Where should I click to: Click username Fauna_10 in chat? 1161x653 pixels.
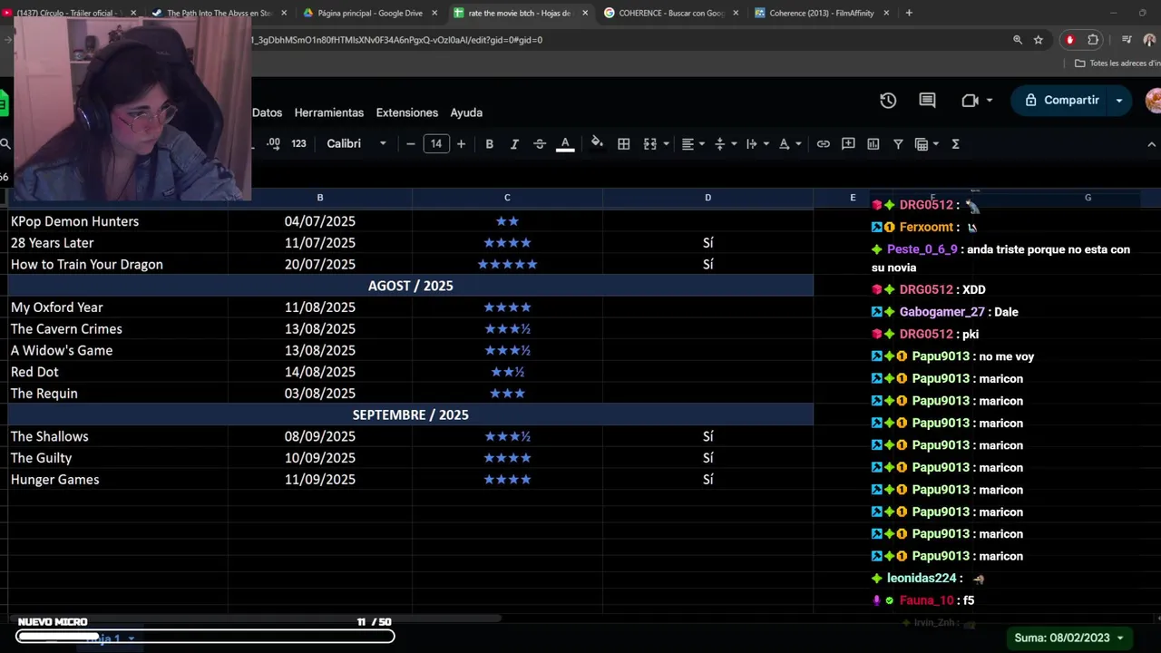[926, 600]
